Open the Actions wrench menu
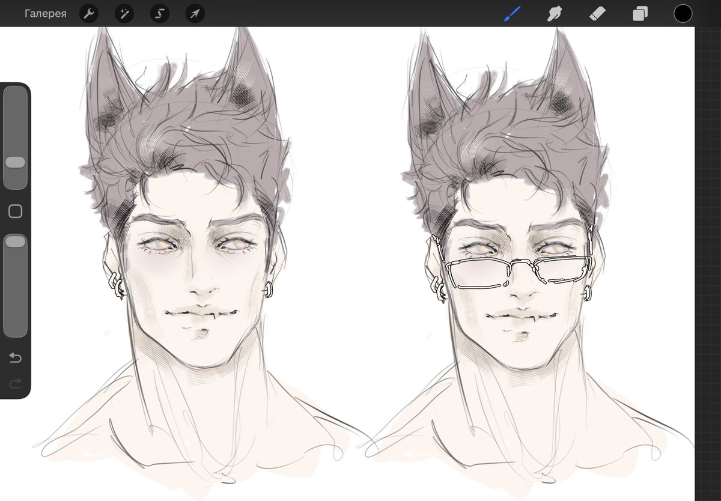 (x=89, y=13)
